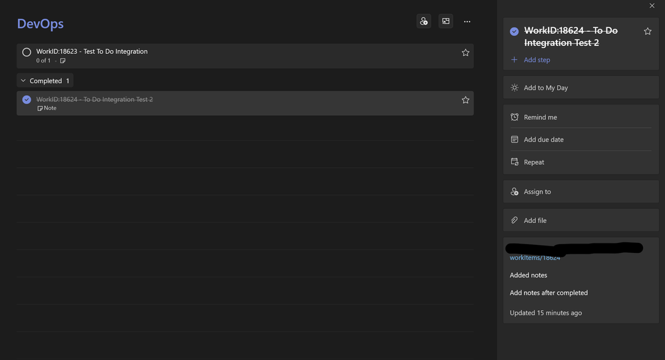This screenshot has height=360, width=665.
Task: Star the WorkID:18623 task
Action: 465,53
